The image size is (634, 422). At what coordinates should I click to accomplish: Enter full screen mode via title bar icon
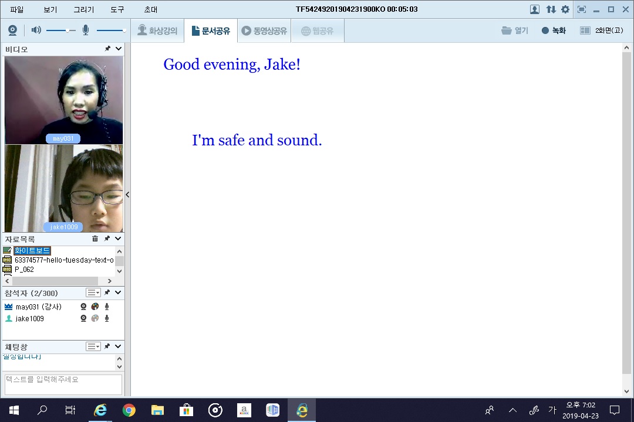582,9
